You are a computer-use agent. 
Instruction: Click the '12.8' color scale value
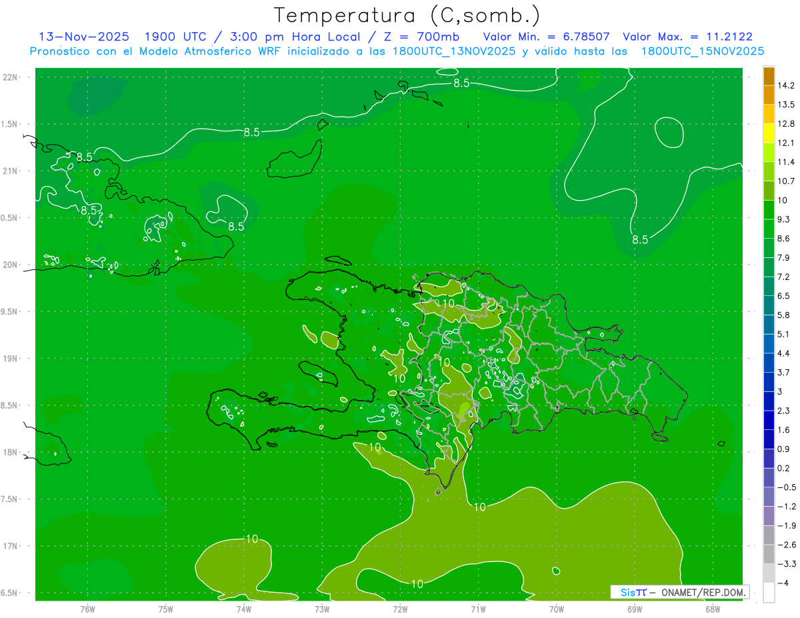(786, 124)
